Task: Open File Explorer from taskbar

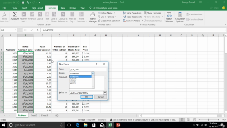Action: pos(85,125)
